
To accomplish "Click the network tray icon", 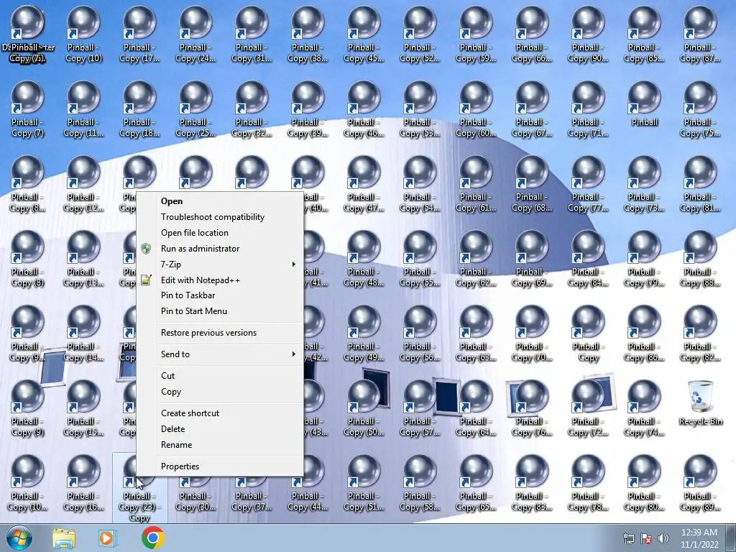I will 628,538.
